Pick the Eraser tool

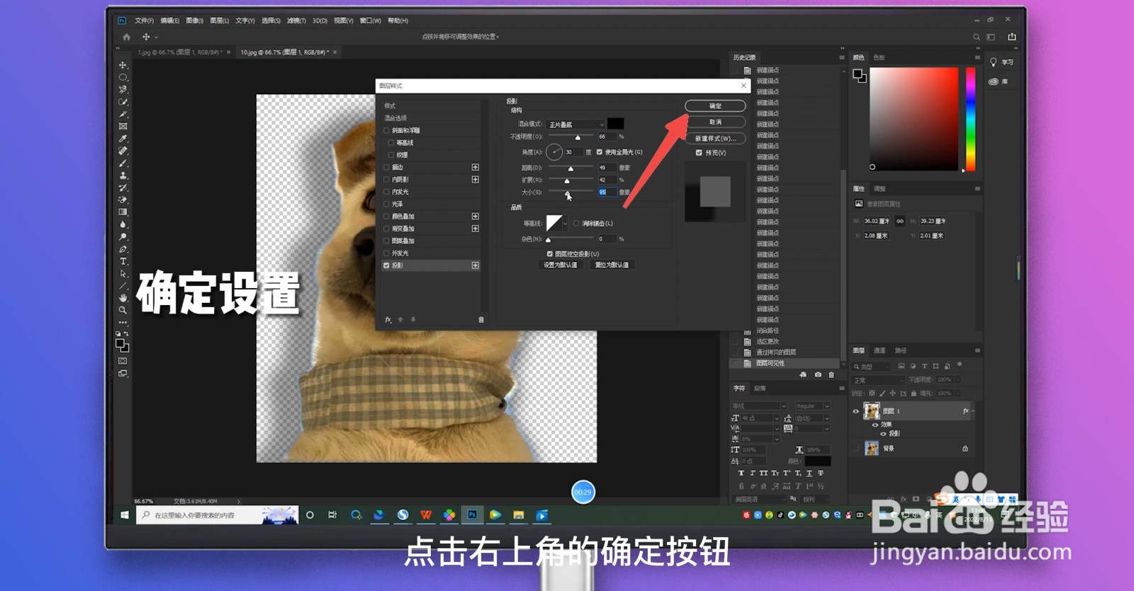tap(123, 200)
